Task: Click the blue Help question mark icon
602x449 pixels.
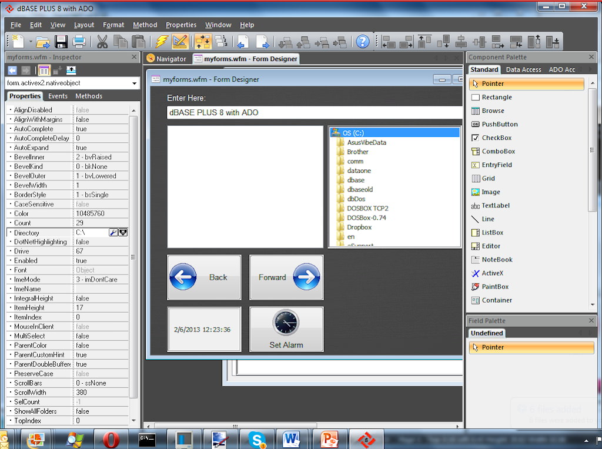Action: tap(362, 42)
